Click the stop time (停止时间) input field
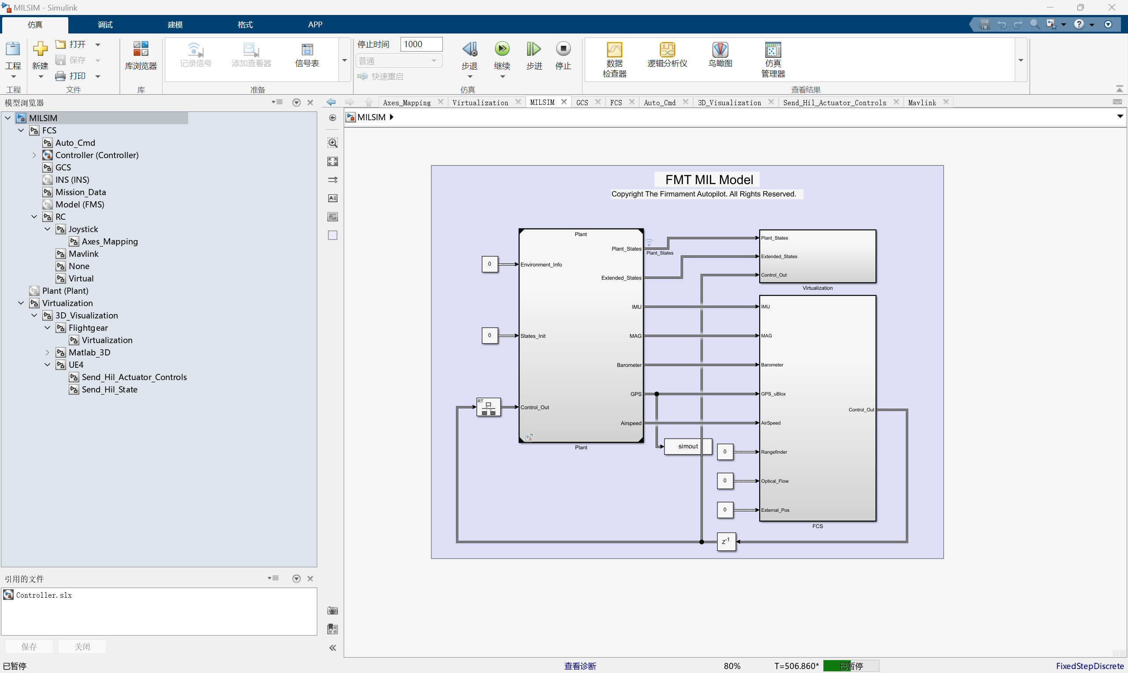Image resolution: width=1128 pixels, height=673 pixels. [x=421, y=44]
